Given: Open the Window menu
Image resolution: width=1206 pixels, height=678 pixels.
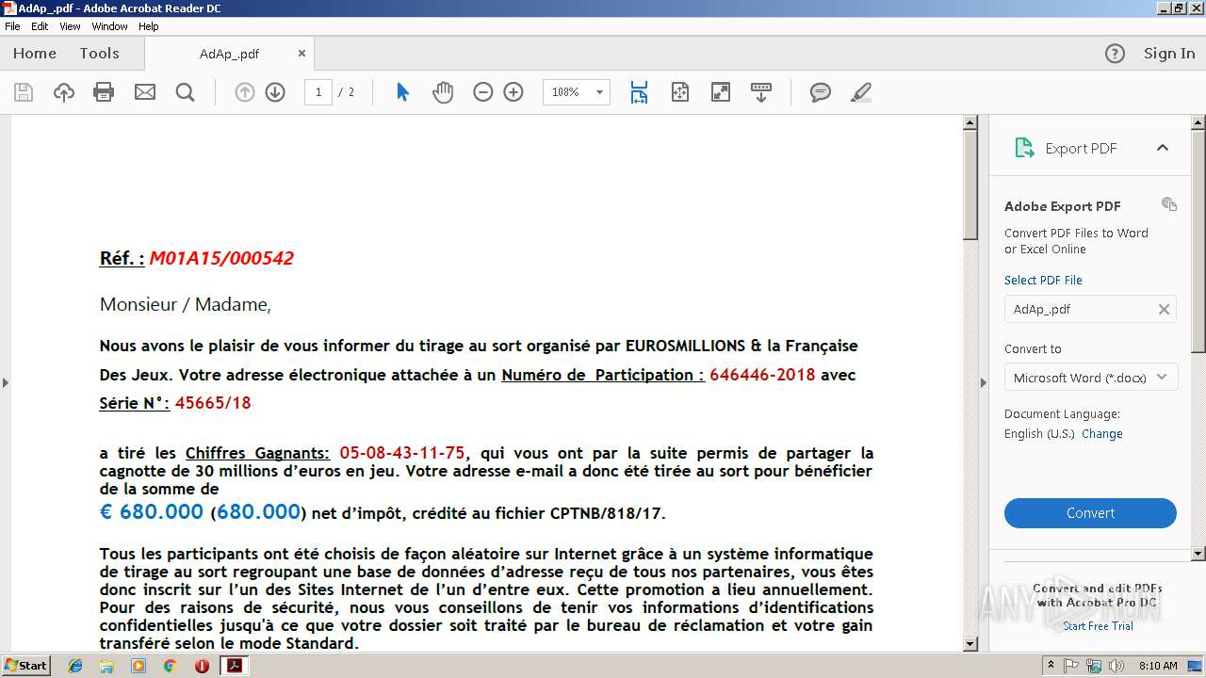Looking at the screenshot, I should click(109, 26).
